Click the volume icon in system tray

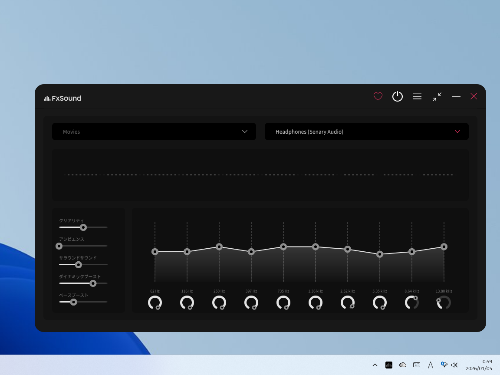coord(454,365)
